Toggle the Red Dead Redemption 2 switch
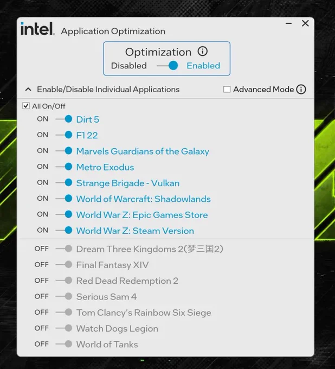The image size is (335, 369). [x=64, y=281]
